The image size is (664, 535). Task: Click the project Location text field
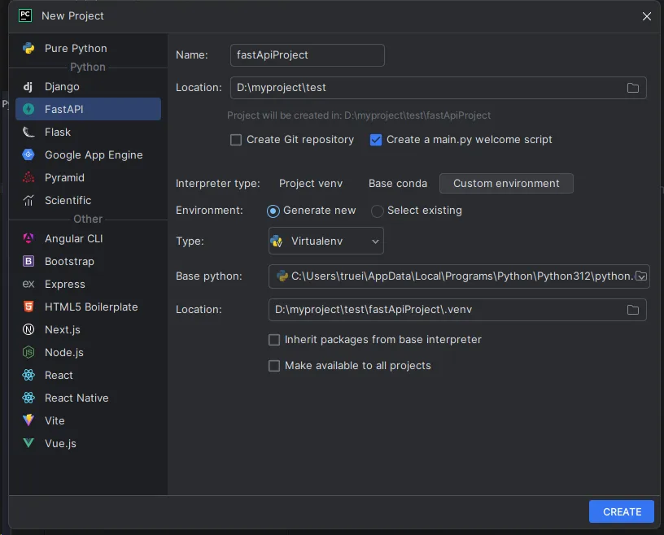[438, 88]
